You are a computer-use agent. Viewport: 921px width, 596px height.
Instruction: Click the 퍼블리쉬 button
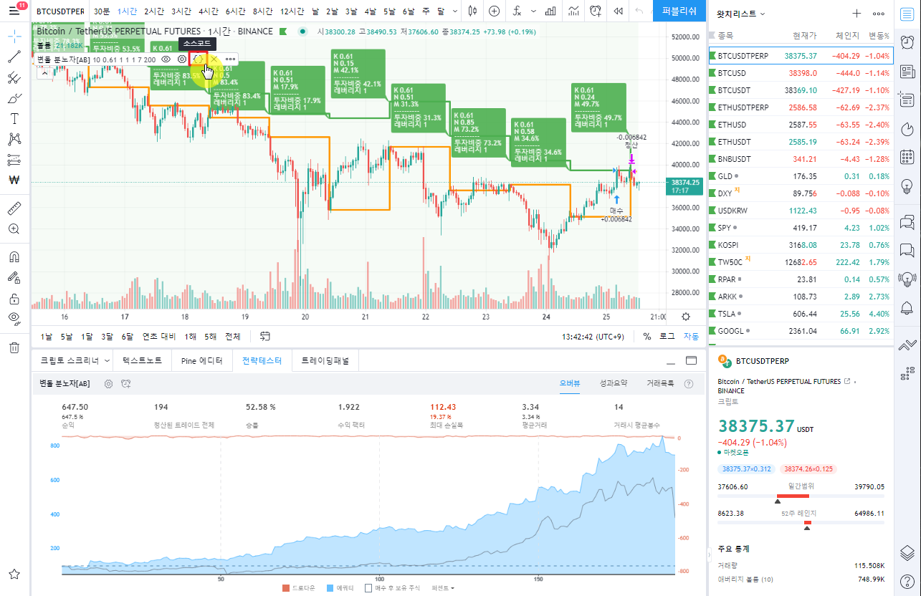point(679,11)
